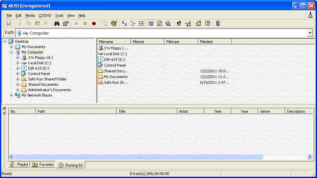Switch to the Playlist tab
The width and height of the screenshot is (317, 178).
(19, 165)
